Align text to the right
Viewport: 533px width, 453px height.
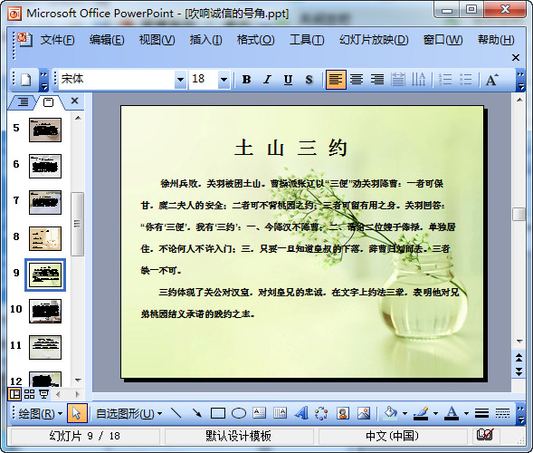tap(377, 80)
